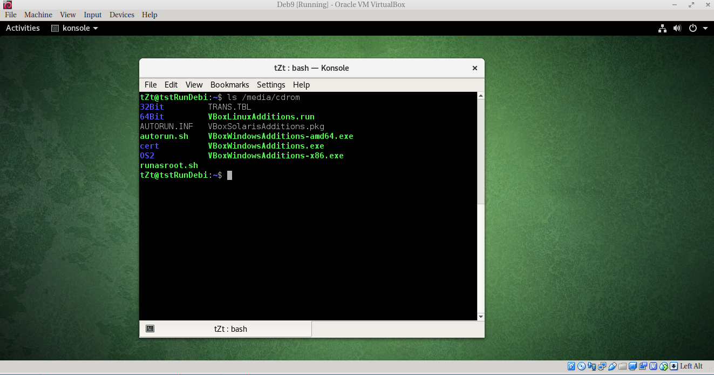
Task: Open the konsole application menu dropdown in top panel
Action: (75, 28)
